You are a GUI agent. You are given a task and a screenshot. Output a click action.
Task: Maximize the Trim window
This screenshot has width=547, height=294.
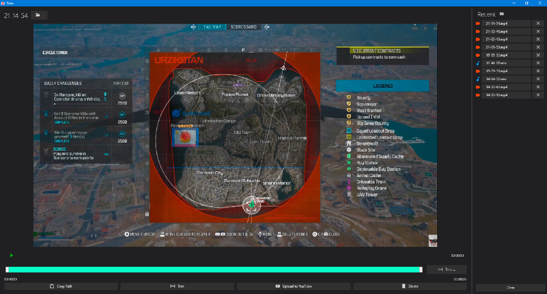click(x=527, y=3)
